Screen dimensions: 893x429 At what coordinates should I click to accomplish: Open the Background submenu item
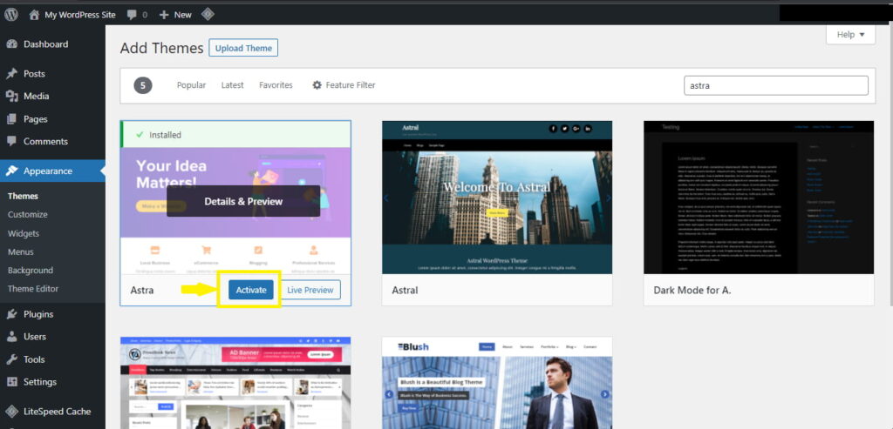pyautogui.click(x=31, y=271)
